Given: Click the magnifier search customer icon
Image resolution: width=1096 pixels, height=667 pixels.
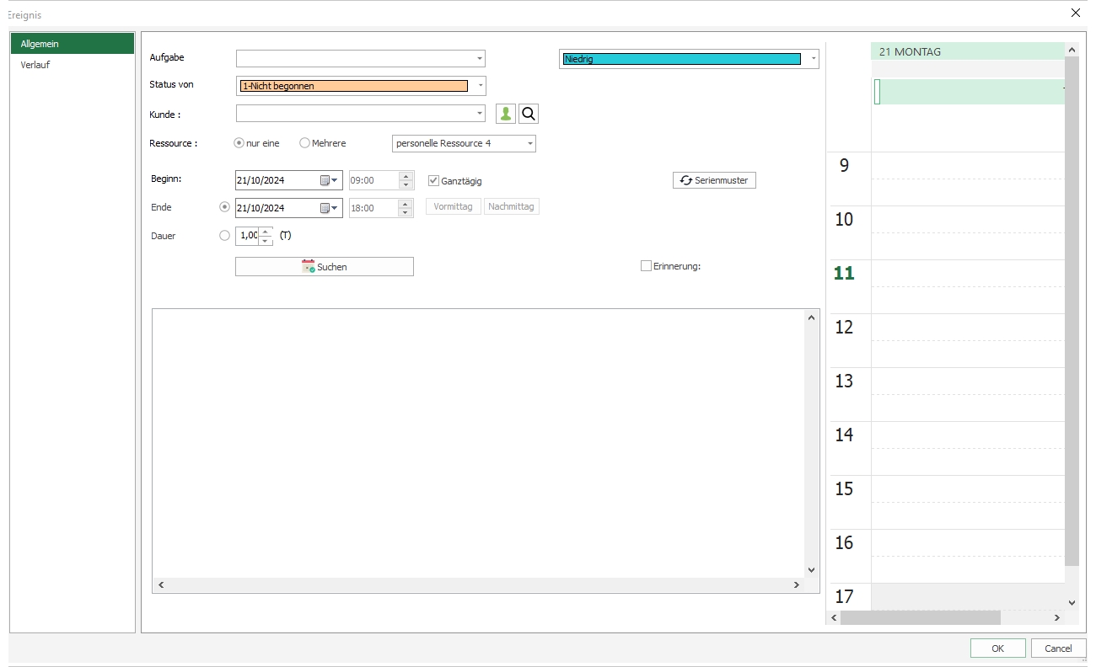Looking at the screenshot, I should pyautogui.click(x=529, y=114).
